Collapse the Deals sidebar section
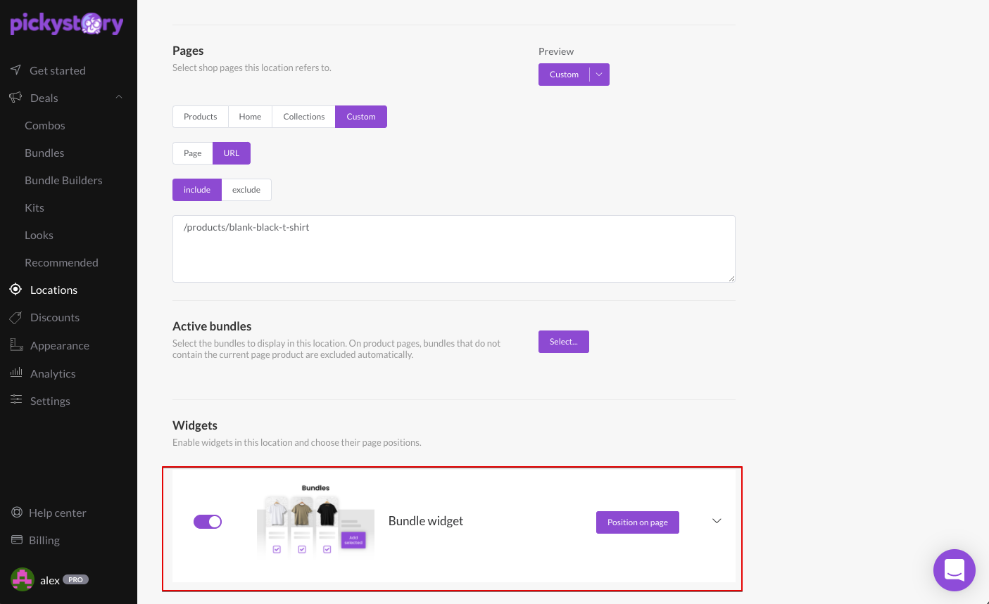989x604 pixels. (x=119, y=97)
